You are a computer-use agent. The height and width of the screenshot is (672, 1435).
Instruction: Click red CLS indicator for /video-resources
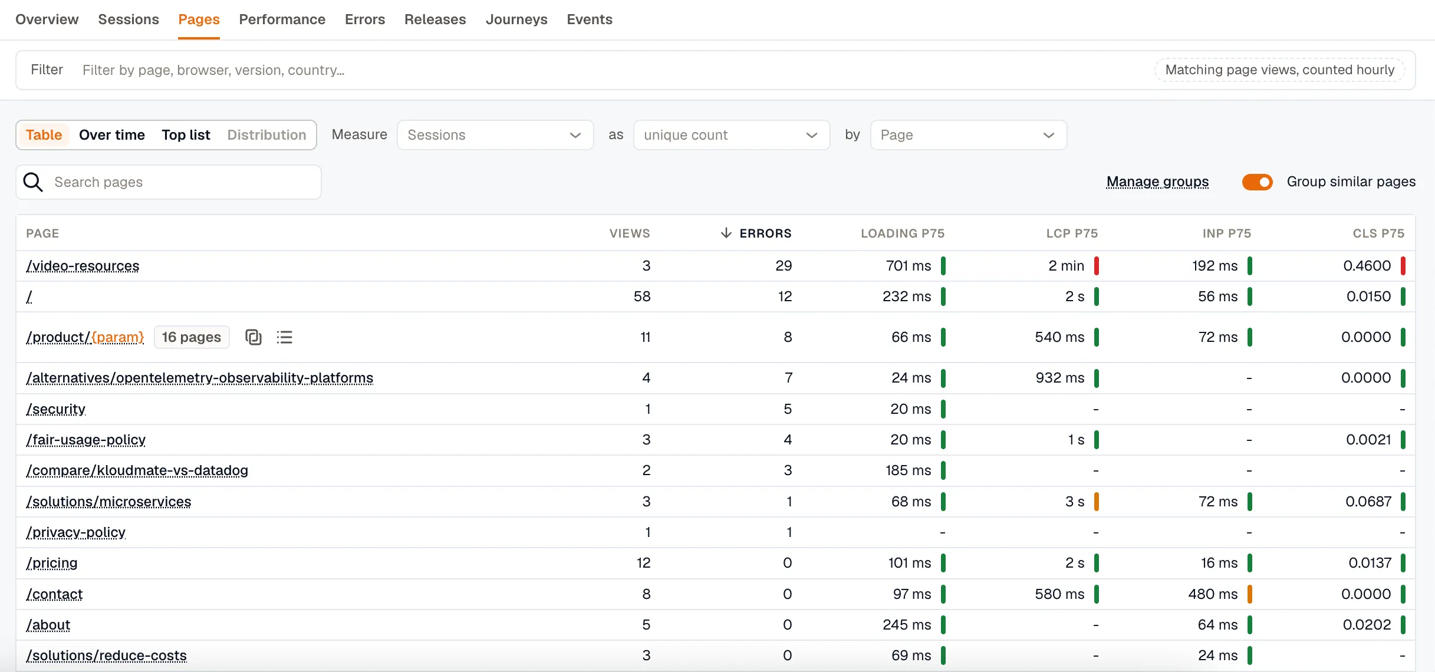coord(1403,266)
